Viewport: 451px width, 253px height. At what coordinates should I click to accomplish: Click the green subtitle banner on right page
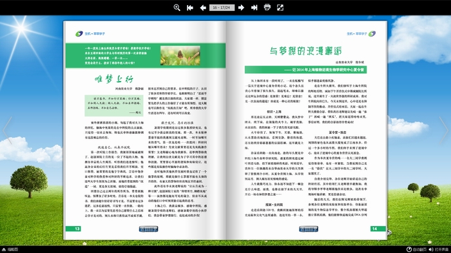click(306, 70)
